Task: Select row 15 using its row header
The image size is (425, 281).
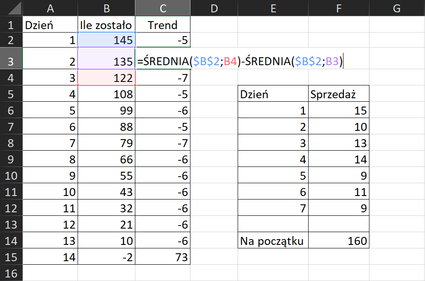Action: [x=11, y=255]
